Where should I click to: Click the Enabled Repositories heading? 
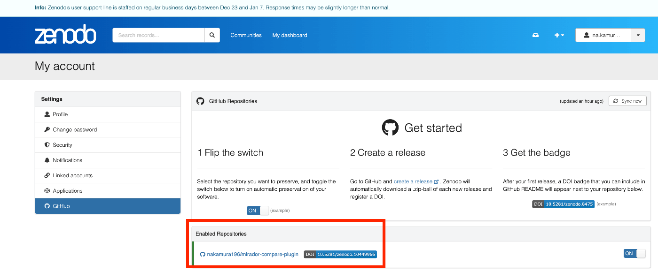tap(221, 234)
